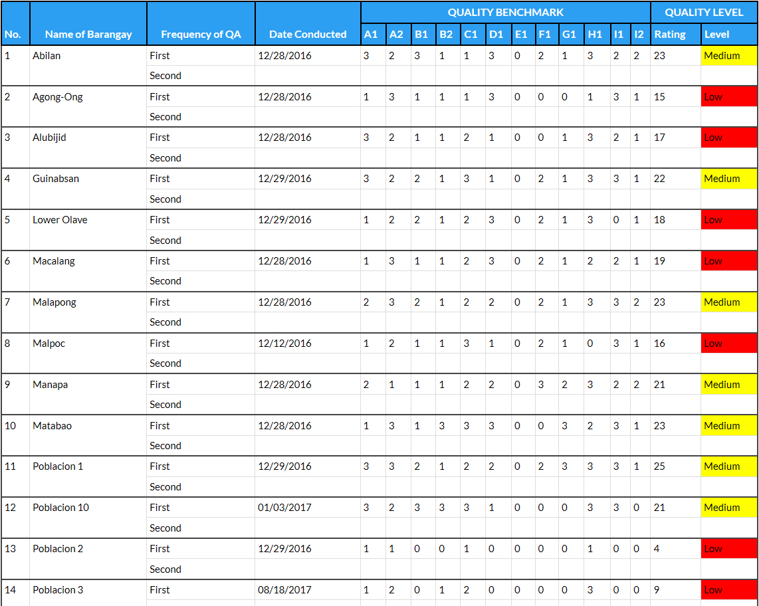Select the Malpoc barangay name cell
Image resolution: width=759 pixels, height=606 pixels.
(x=88, y=353)
